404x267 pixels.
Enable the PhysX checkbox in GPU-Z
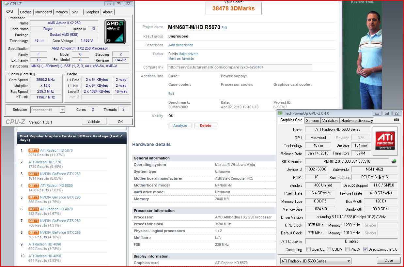click(x=347, y=249)
